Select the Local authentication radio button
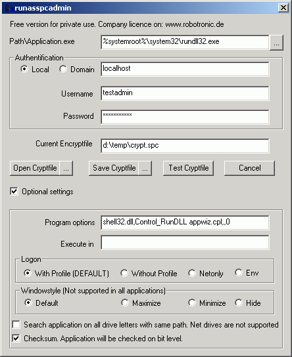 point(24,69)
